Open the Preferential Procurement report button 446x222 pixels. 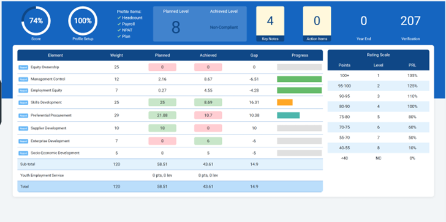23,116
